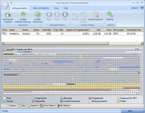The height and width of the screenshot is (113, 145).
Task: Switch to the Cluster bottom tab
Action: coord(11,106)
